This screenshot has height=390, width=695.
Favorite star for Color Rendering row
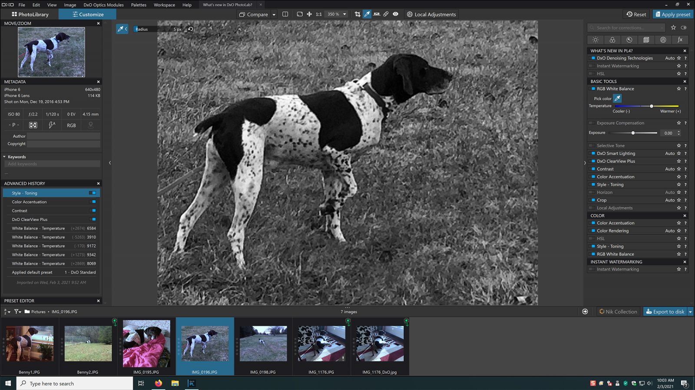(x=679, y=231)
